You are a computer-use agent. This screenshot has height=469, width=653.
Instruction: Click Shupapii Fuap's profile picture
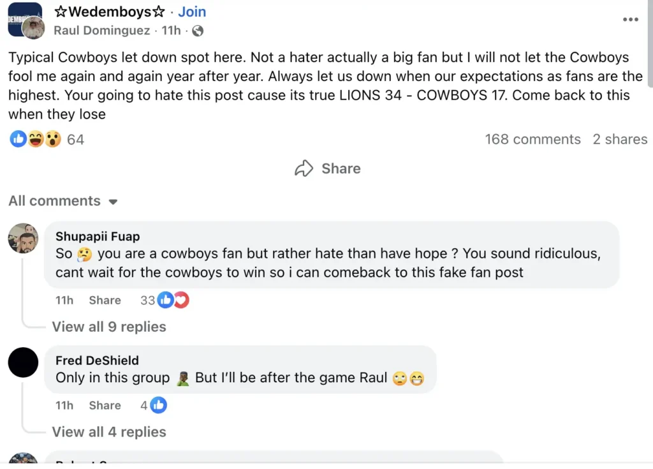coord(23,237)
